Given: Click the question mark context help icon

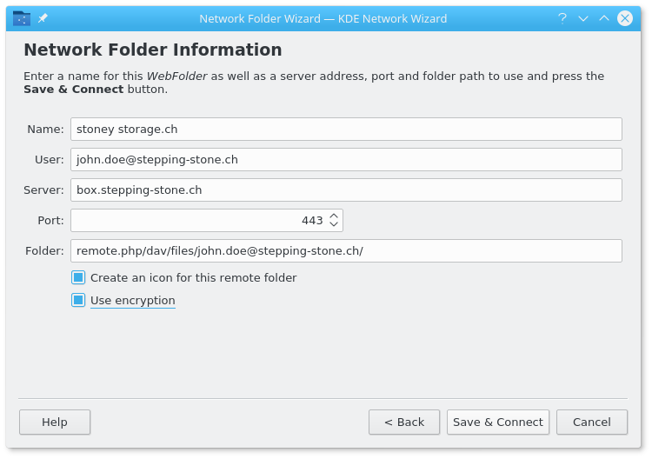Looking at the screenshot, I should [x=562, y=18].
